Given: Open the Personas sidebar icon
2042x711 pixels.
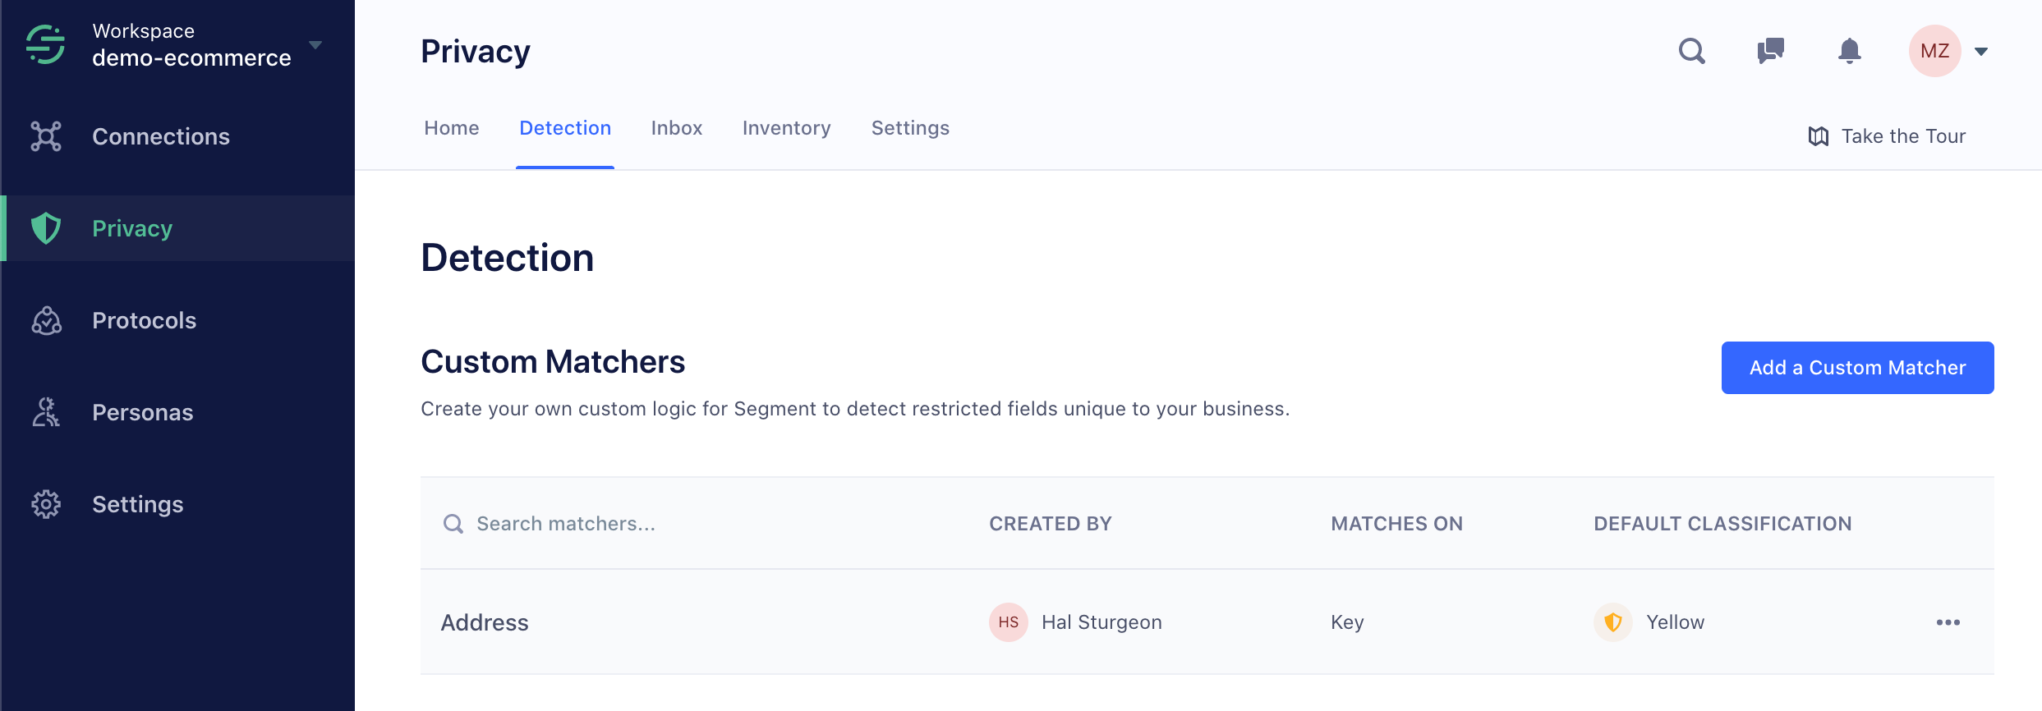Looking at the screenshot, I should click(46, 412).
